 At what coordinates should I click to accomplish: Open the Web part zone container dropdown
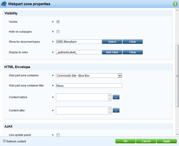120,76
